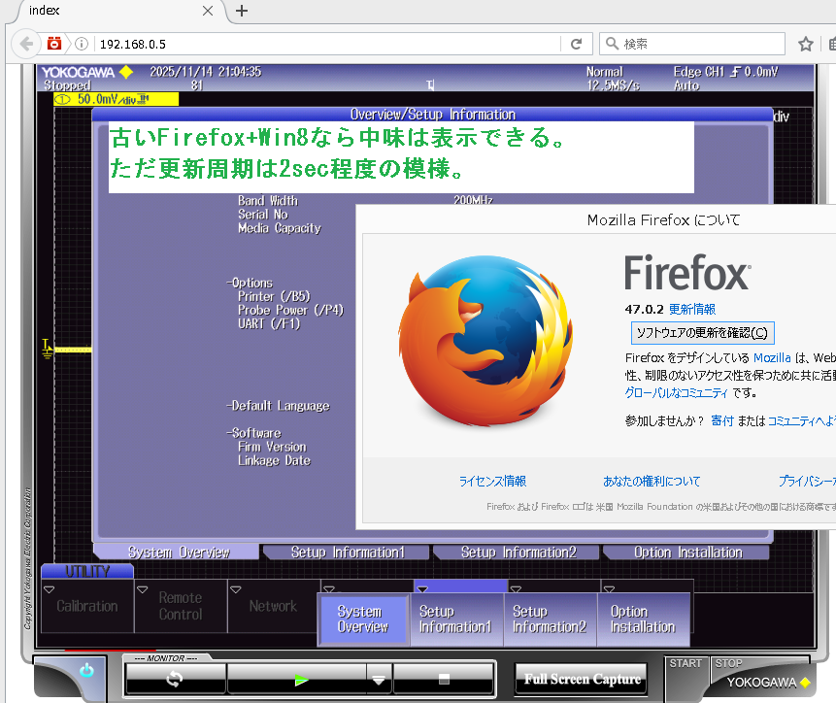The width and height of the screenshot is (836, 703).
Task: Click the Full Screen Capture button
Action: (x=583, y=679)
